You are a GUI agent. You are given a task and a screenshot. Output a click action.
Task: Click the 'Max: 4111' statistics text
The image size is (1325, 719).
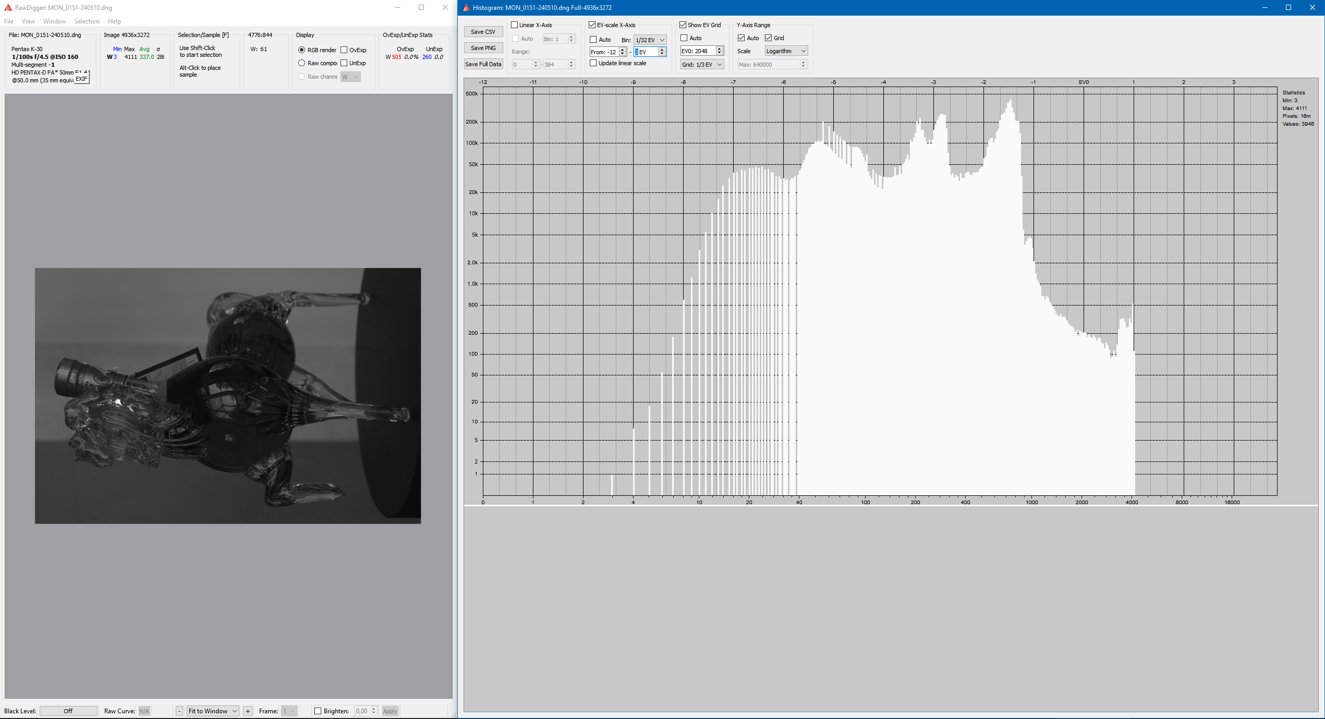(1295, 108)
